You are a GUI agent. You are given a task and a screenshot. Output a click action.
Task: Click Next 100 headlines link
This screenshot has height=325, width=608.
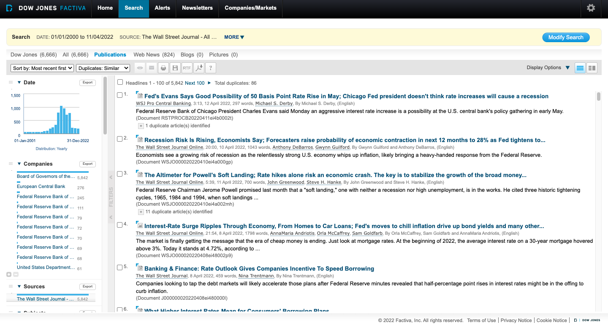pyautogui.click(x=195, y=83)
